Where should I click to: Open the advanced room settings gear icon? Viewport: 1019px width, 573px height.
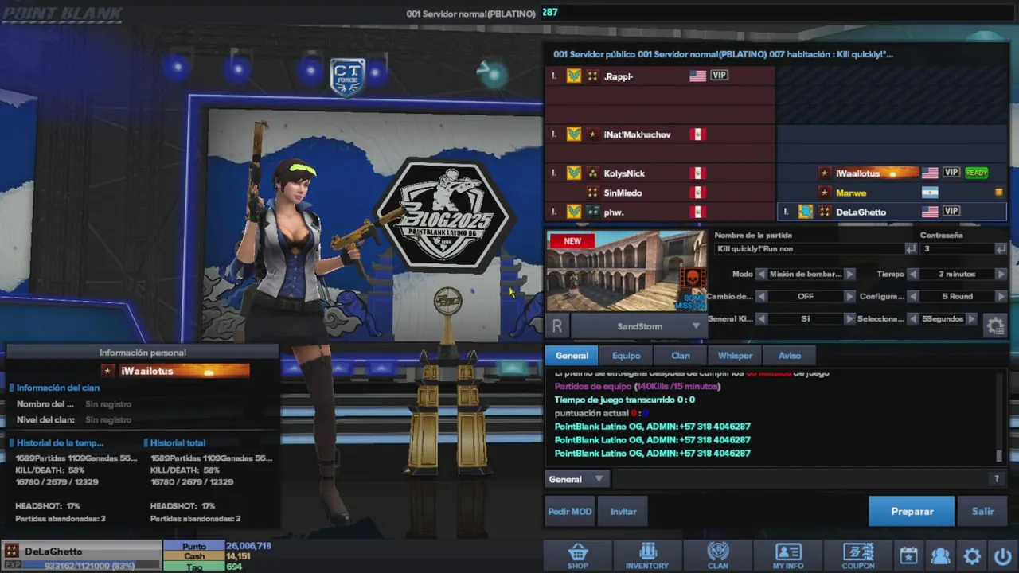994,325
